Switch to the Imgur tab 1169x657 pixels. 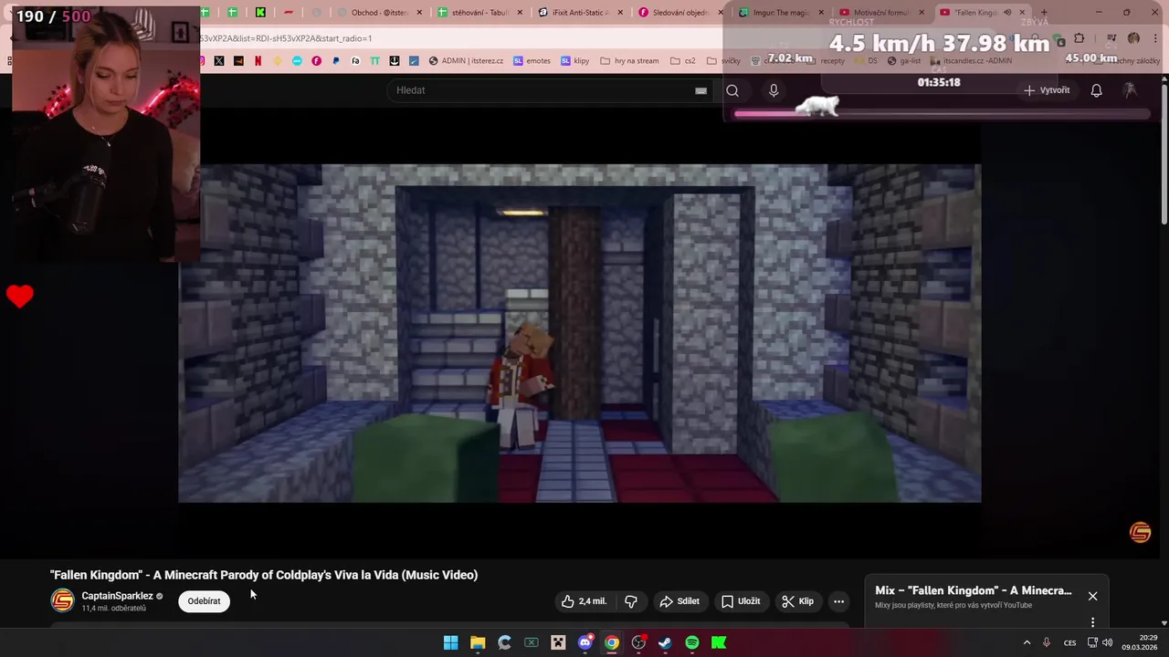(x=781, y=13)
